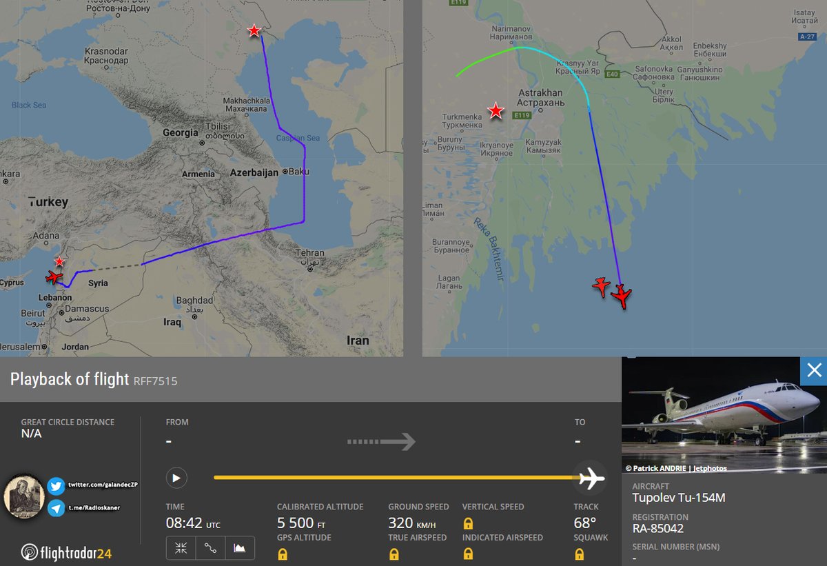Click the red star marker west of Astrakhan
The image size is (827, 566).
click(x=496, y=110)
